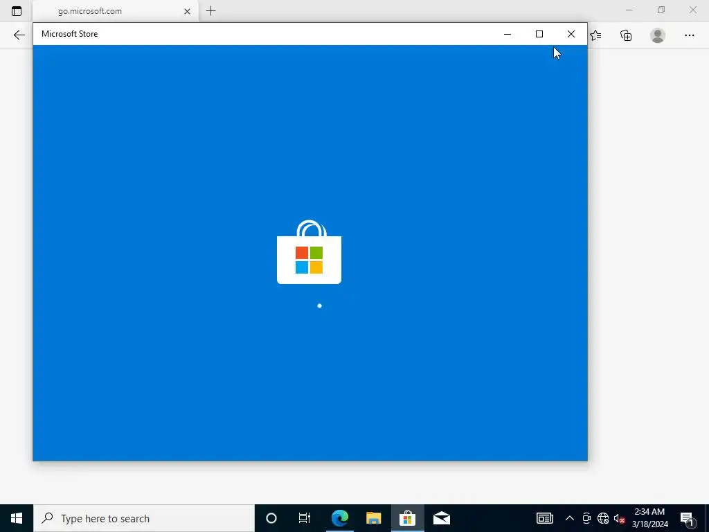Open Edge Collections icon
The image size is (709, 532).
626,35
